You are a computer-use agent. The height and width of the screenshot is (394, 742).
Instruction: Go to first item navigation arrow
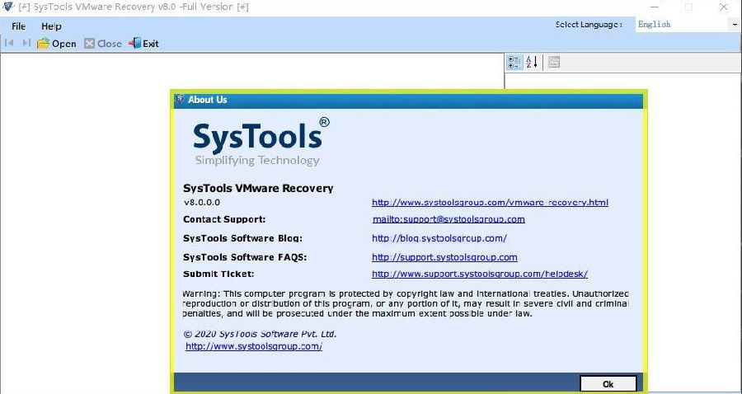tap(8, 43)
